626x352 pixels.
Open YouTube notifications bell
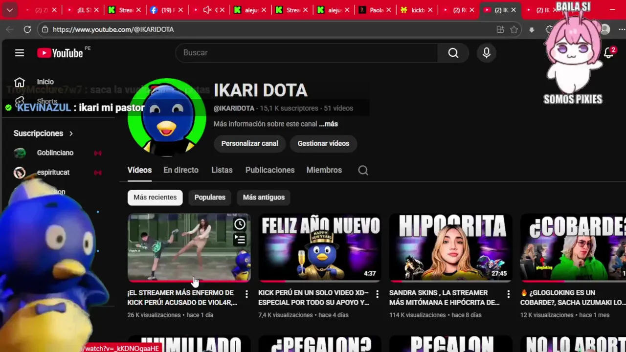point(609,53)
